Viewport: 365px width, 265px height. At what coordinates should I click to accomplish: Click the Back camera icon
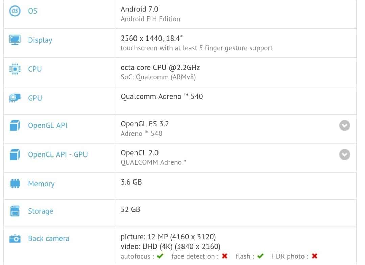(x=15, y=239)
